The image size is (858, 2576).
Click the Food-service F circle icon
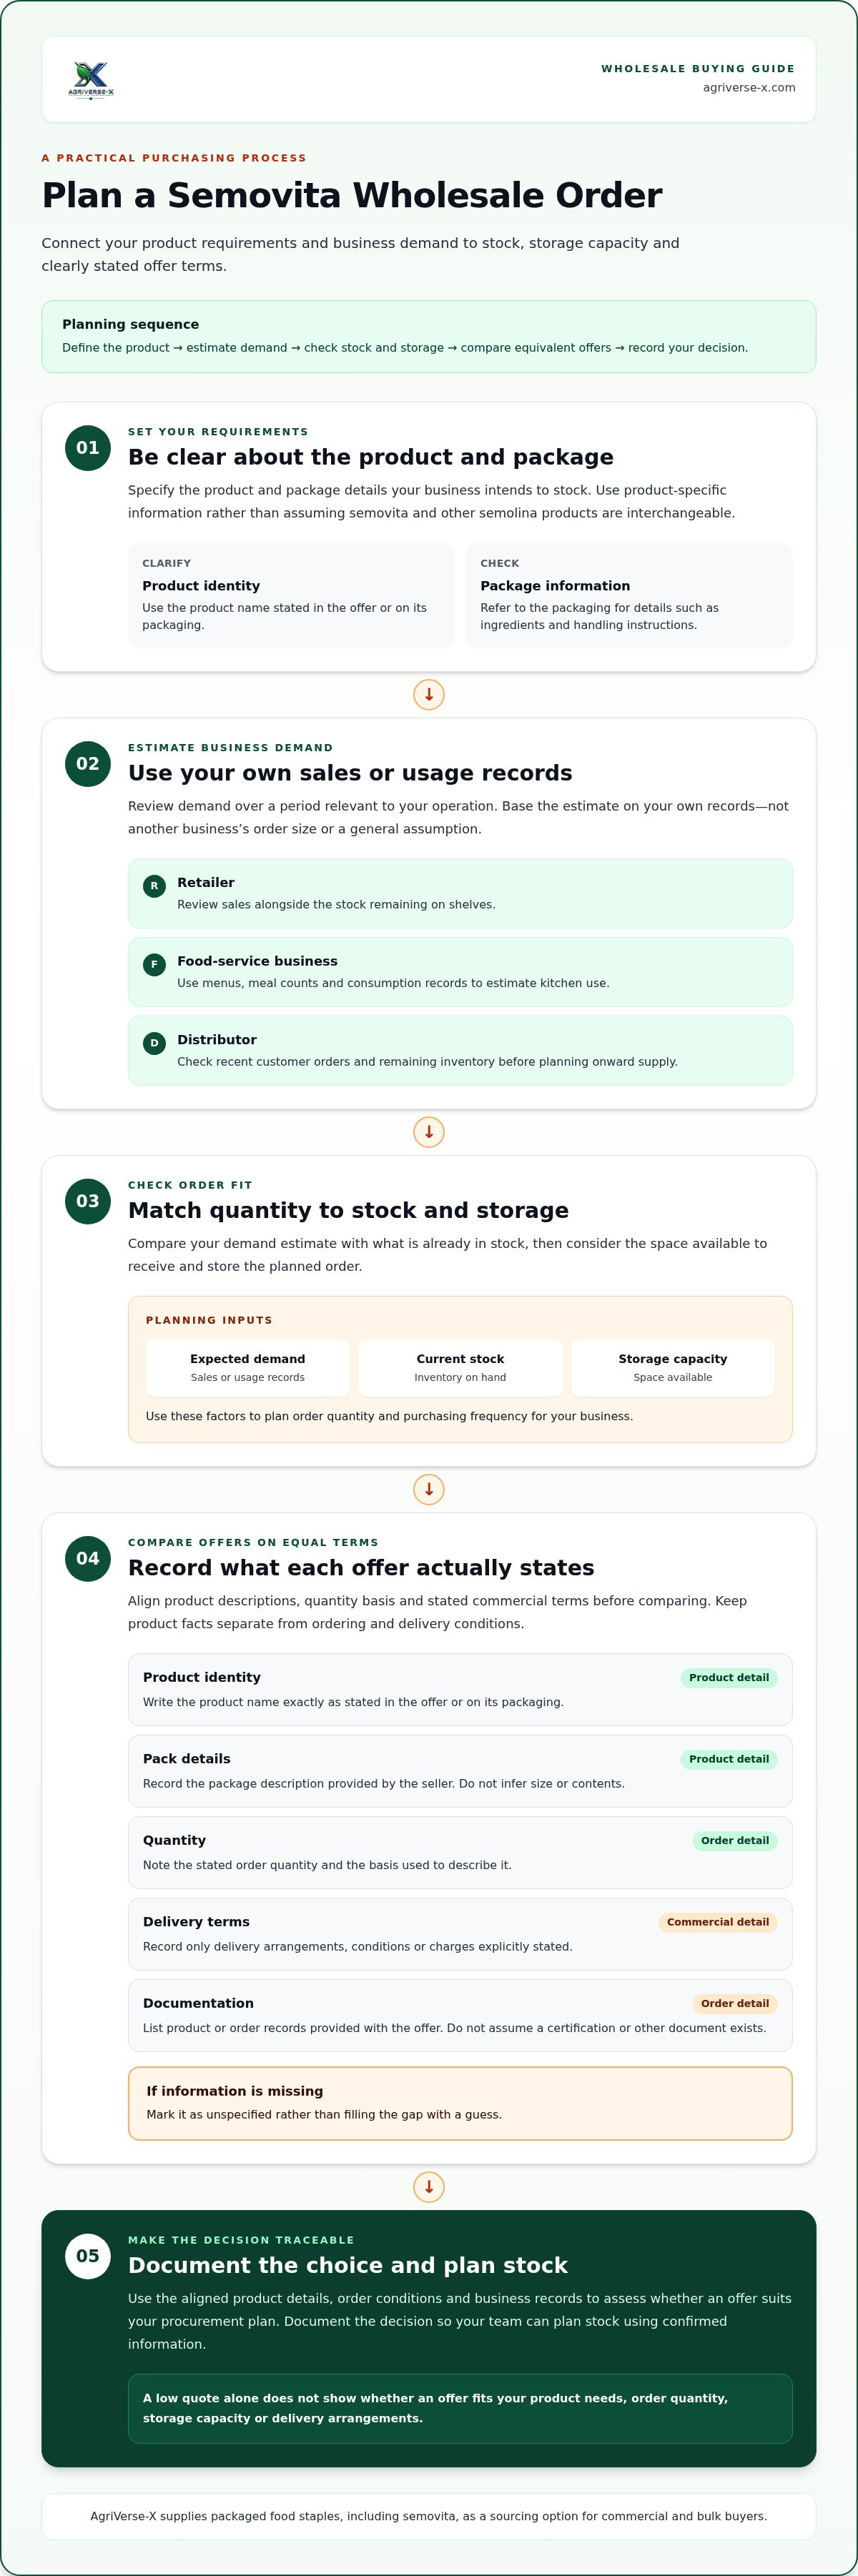pyautogui.click(x=154, y=965)
